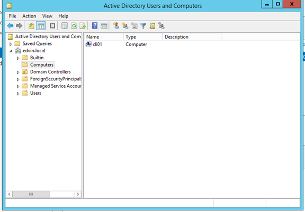
Task: Expand Managed Service Accounts node
Action: 18,86
